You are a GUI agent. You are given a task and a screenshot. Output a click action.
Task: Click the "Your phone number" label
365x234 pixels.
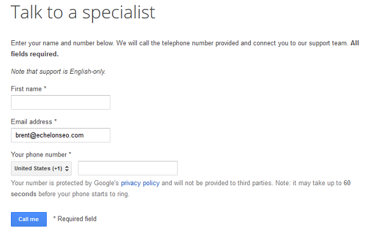point(39,155)
